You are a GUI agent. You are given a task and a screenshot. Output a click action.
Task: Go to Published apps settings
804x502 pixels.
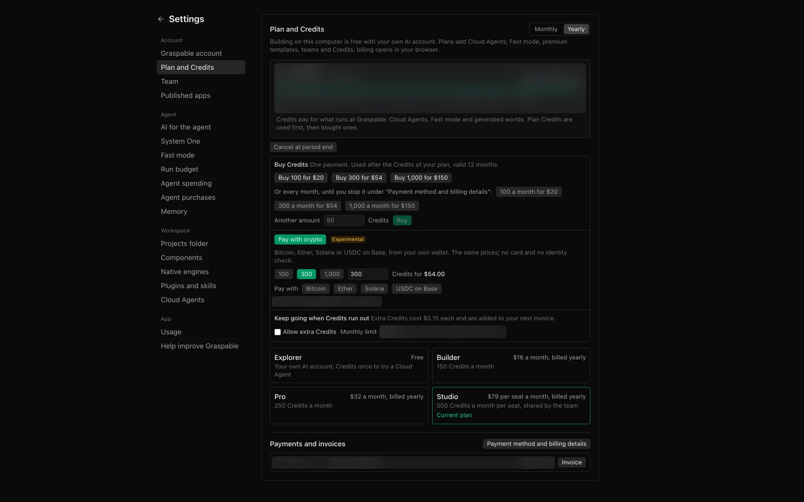coord(201,95)
